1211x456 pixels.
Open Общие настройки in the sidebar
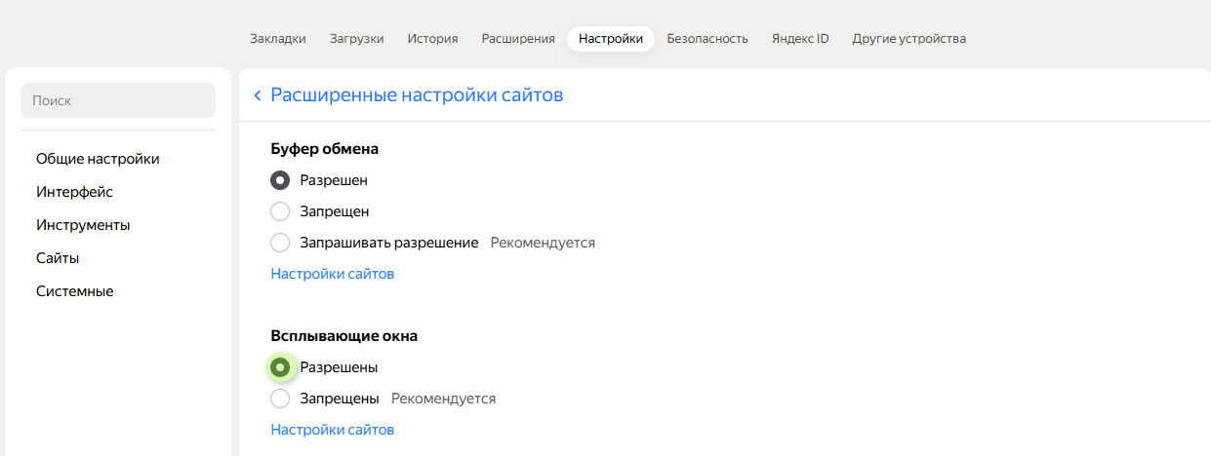98,159
